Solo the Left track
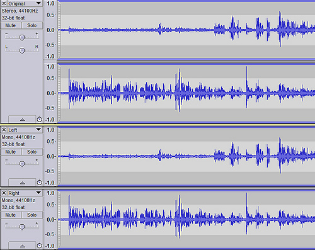This screenshot has width=315, height=250. [32, 152]
